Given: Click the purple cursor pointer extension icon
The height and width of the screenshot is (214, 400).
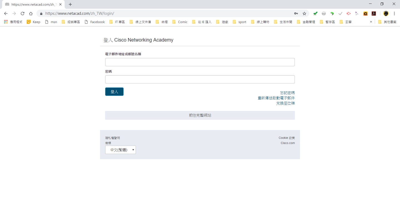Looking at the screenshot, I should (357, 13).
